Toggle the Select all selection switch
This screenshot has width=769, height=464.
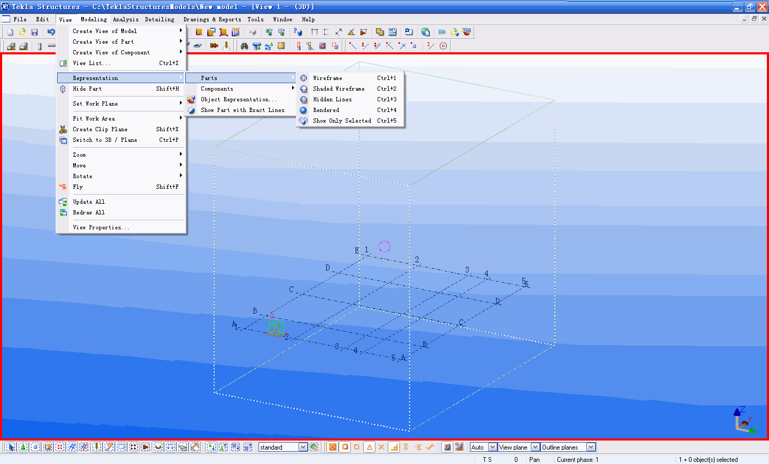point(11,447)
